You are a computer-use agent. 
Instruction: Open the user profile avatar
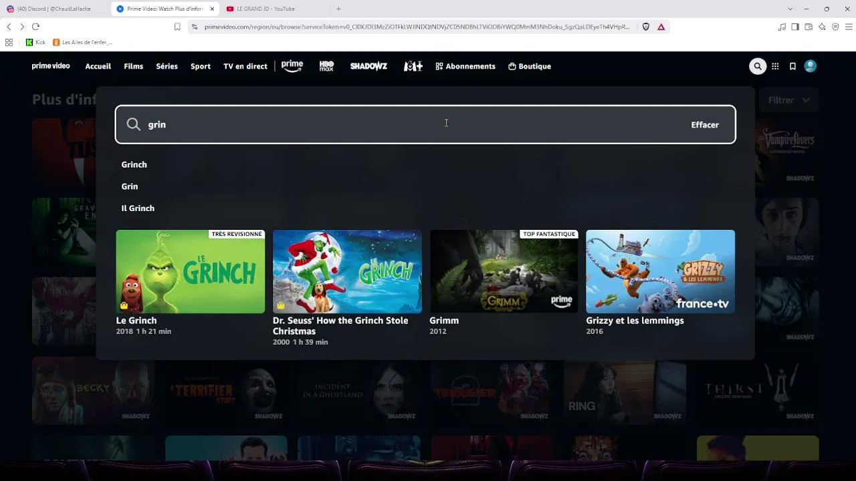click(811, 66)
